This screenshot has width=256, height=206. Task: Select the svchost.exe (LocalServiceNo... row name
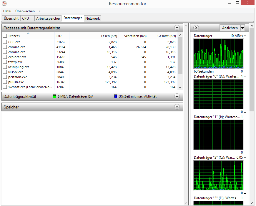pyautogui.click(x=30, y=87)
